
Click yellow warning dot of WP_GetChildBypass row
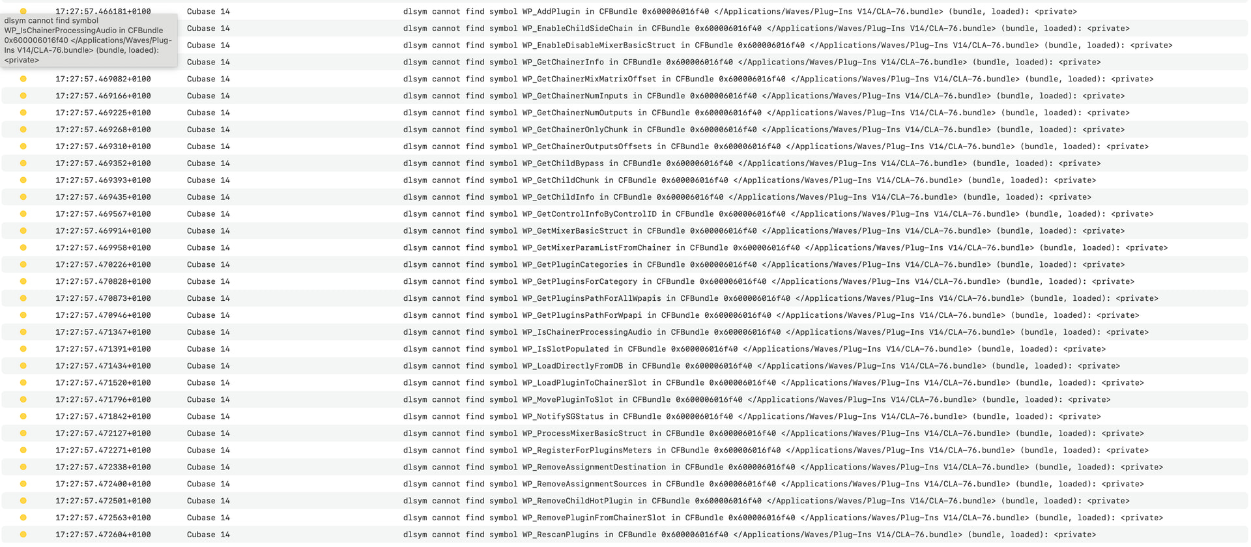pyautogui.click(x=23, y=163)
